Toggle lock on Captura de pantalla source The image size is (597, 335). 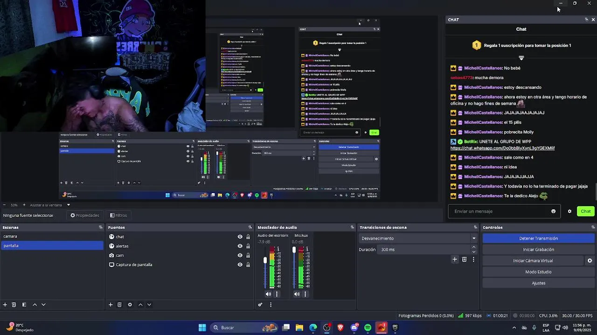coord(248,265)
